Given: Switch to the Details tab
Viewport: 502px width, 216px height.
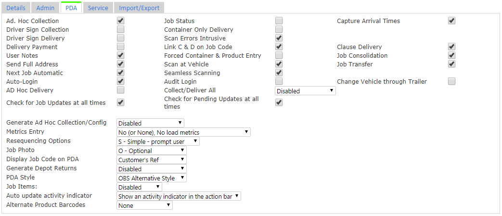Looking at the screenshot, I should [x=16, y=8].
